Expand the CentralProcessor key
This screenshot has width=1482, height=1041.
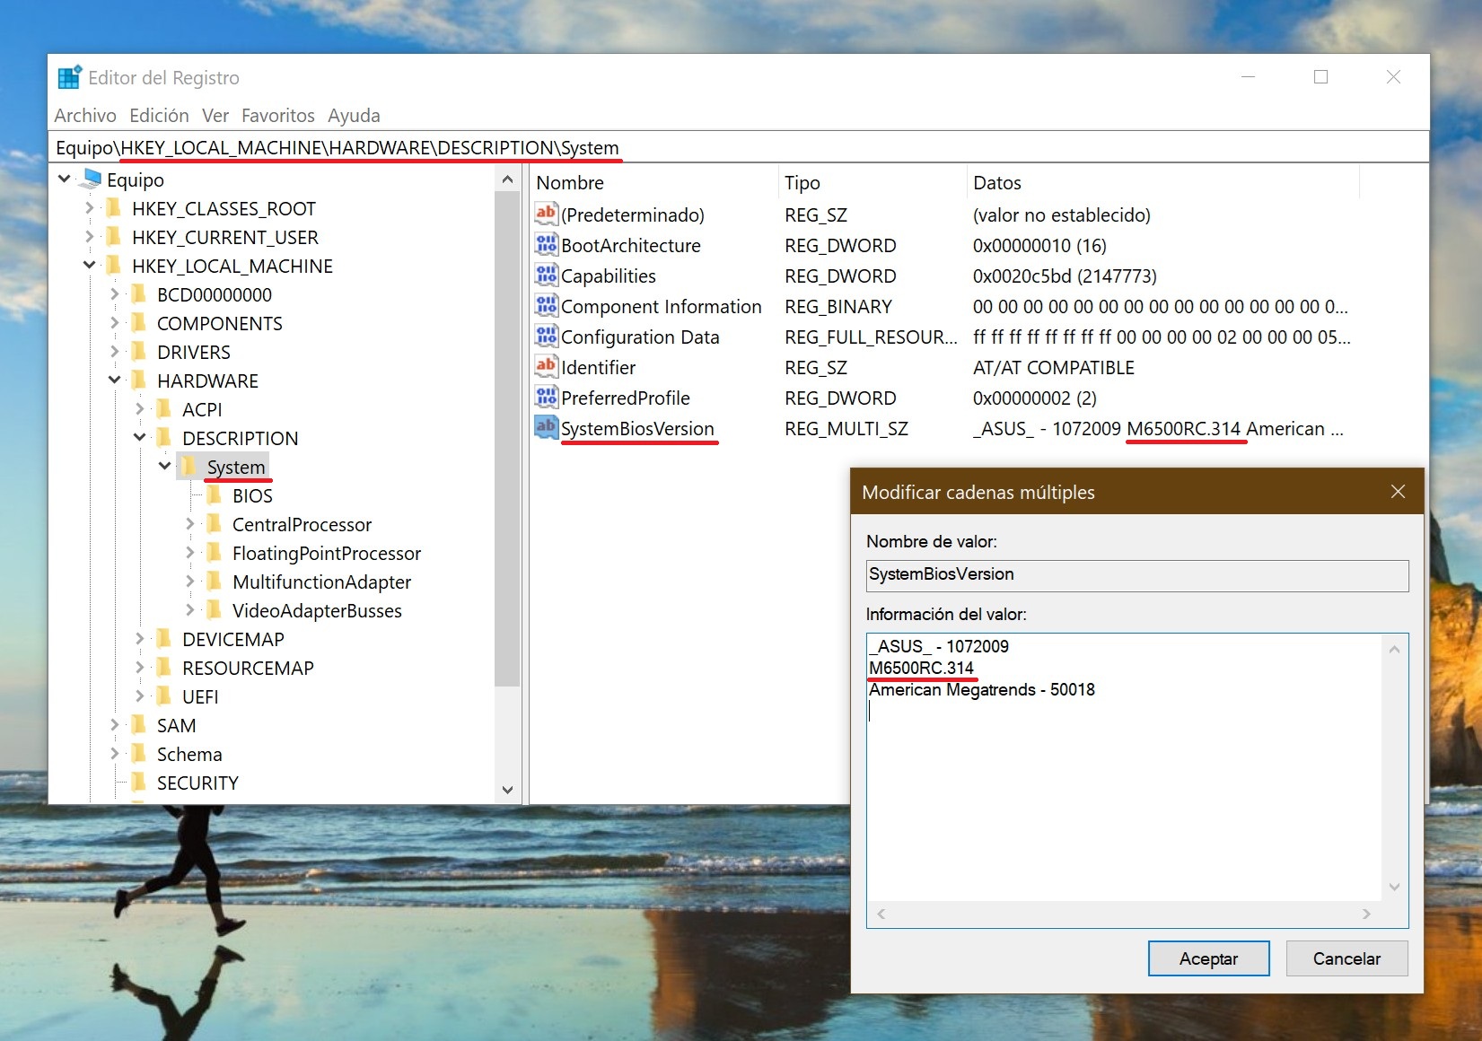point(189,524)
